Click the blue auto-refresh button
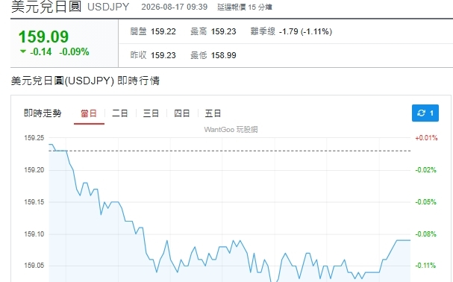 [x=425, y=113]
